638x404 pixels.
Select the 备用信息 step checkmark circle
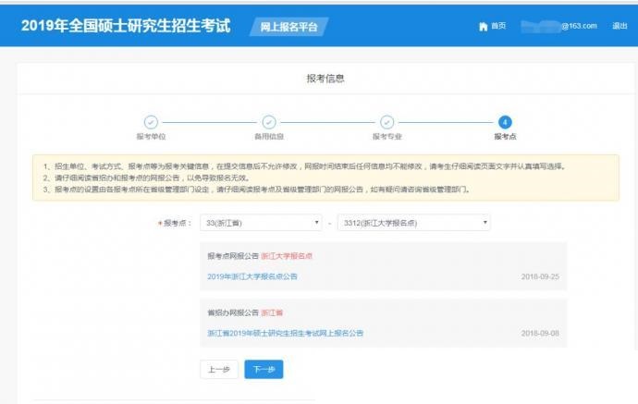click(x=269, y=122)
